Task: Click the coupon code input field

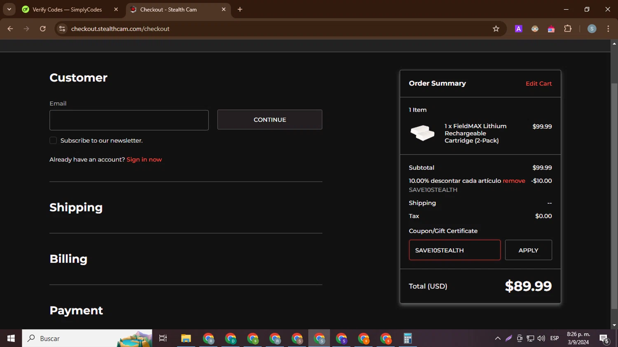Action: pyautogui.click(x=455, y=250)
